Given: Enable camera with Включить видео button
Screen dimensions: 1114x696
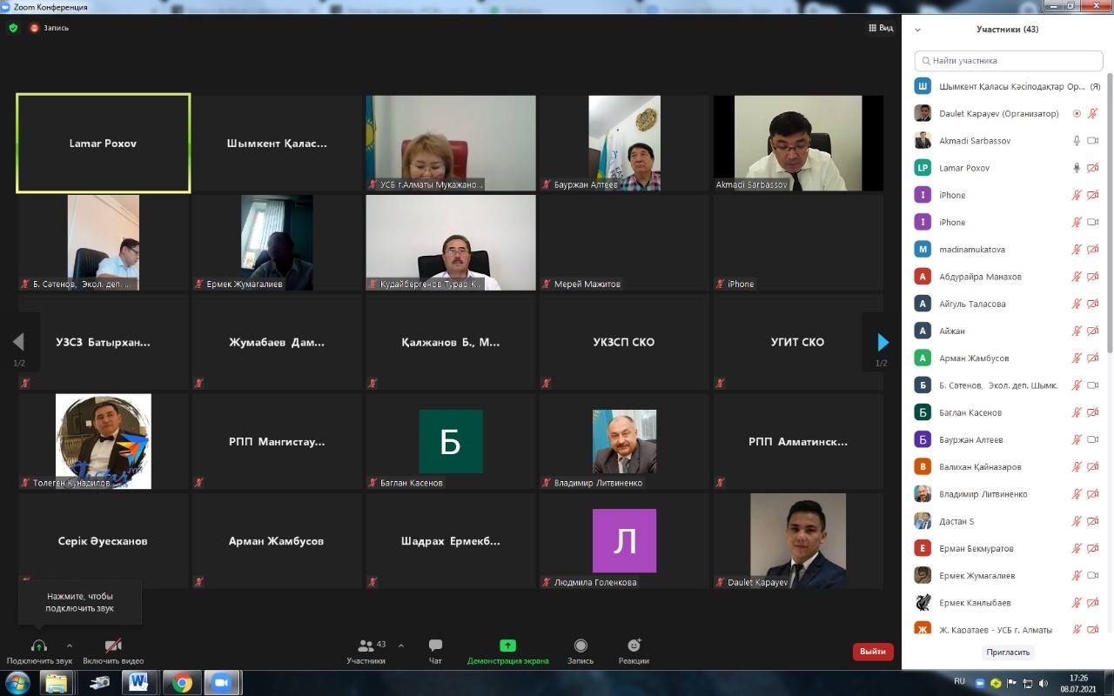Looking at the screenshot, I should (x=113, y=646).
